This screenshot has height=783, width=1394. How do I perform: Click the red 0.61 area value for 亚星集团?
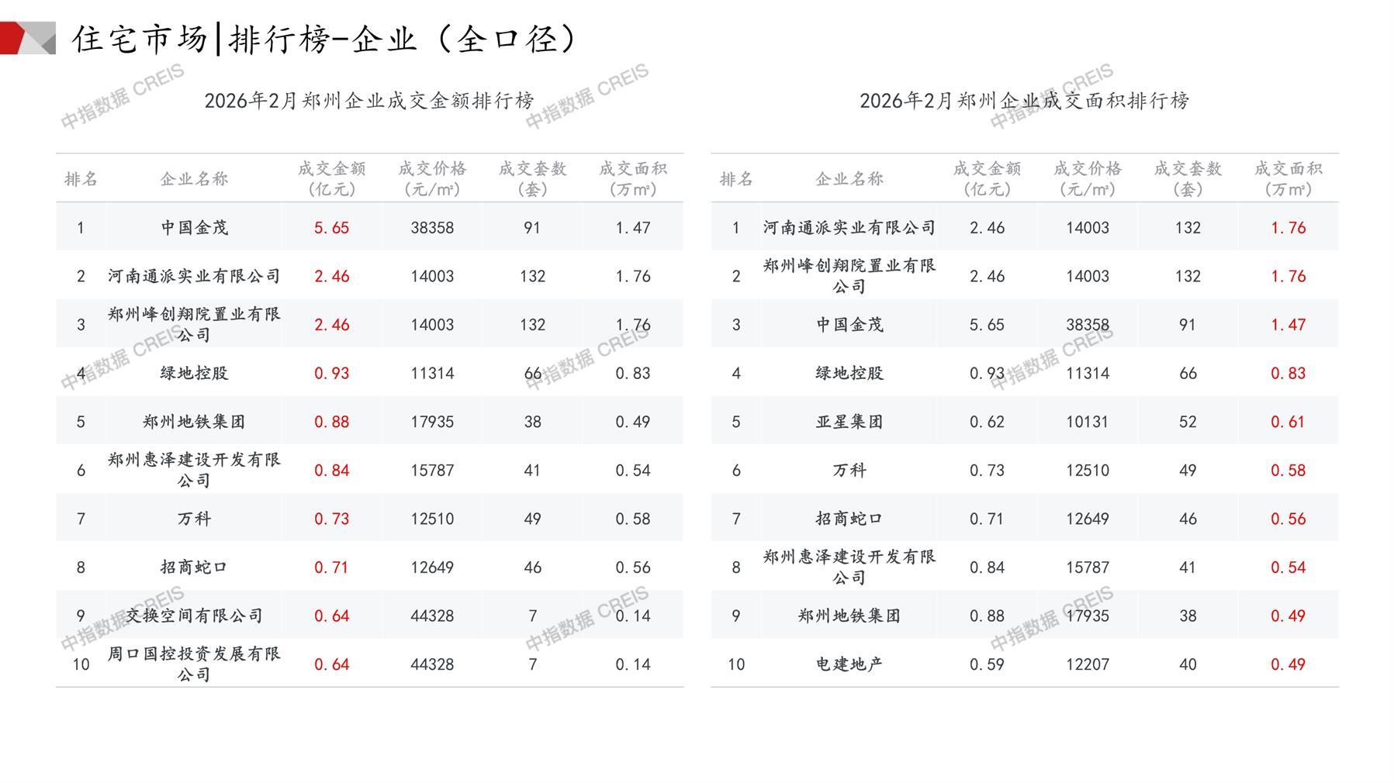[x=1288, y=422]
